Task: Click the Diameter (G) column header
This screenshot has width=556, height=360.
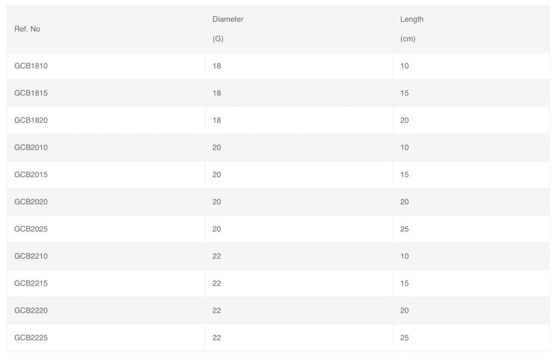Action: coord(228,29)
